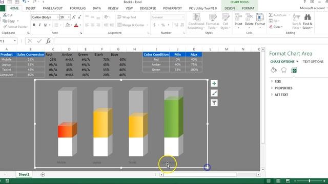Increase font size with larger A icon
This screenshot has height=184, width=328.
coord(74,17)
